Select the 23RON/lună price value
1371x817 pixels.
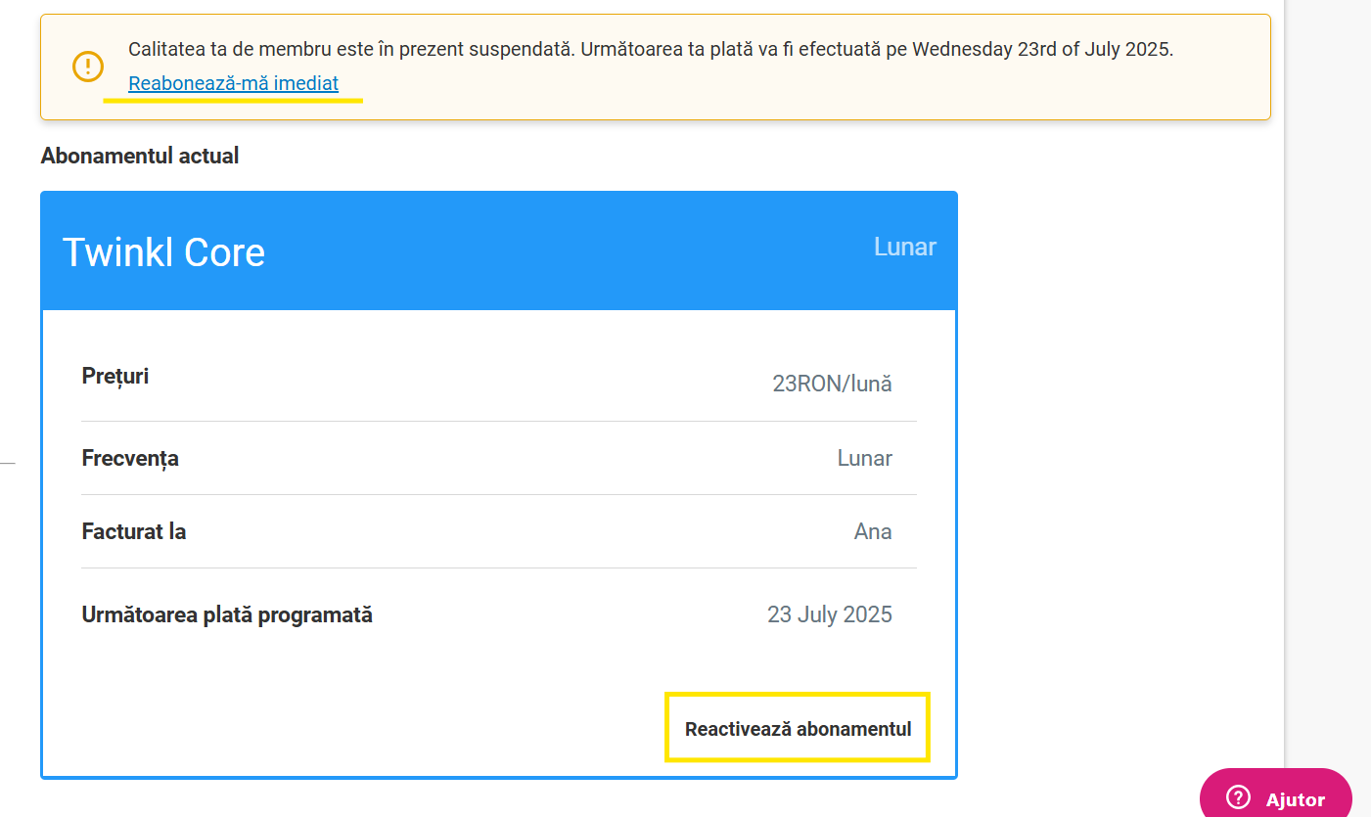[832, 384]
